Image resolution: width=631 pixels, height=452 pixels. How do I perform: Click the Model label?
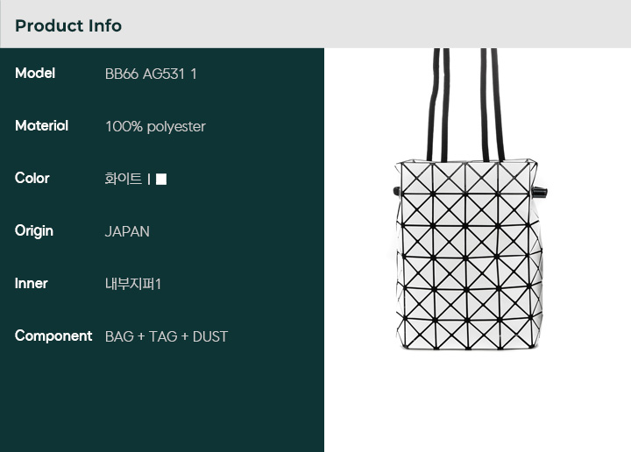(x=35, y=74)
